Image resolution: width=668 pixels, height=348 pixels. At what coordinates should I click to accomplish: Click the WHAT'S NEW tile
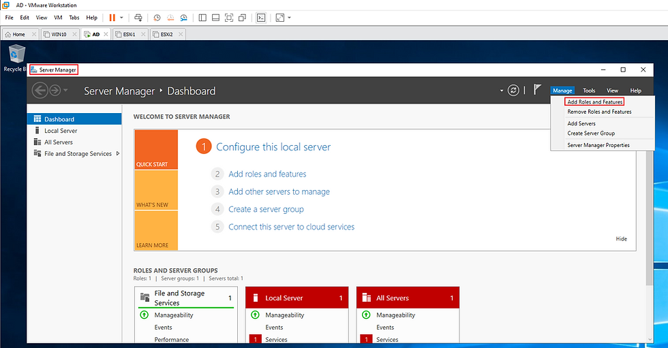coord(156,190)
